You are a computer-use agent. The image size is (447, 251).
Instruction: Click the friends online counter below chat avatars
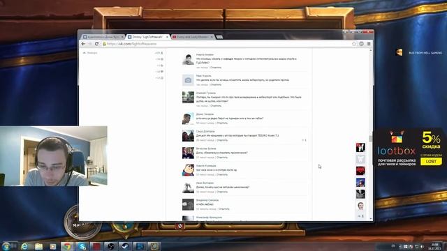point(360,216)
